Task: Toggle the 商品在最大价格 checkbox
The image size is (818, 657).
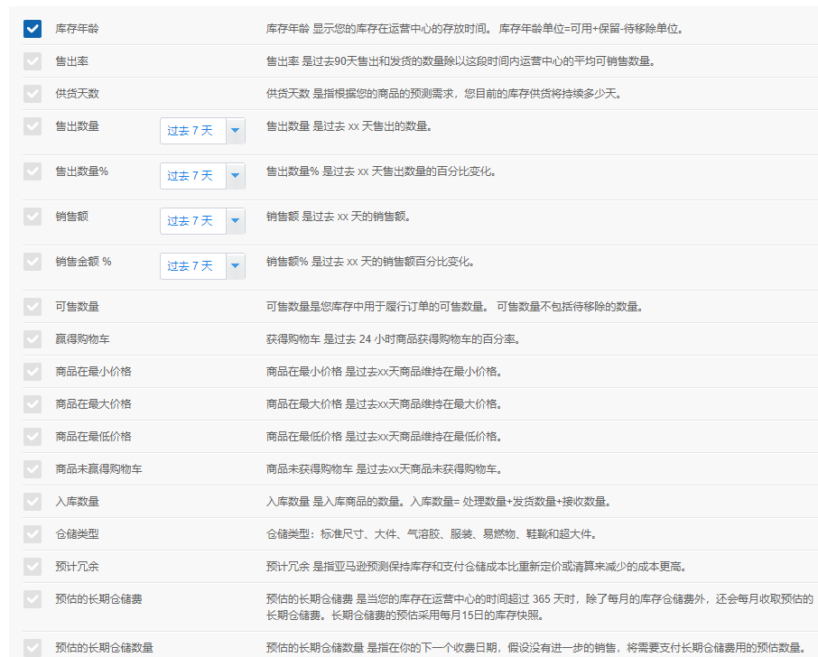Action: point(33,404)
